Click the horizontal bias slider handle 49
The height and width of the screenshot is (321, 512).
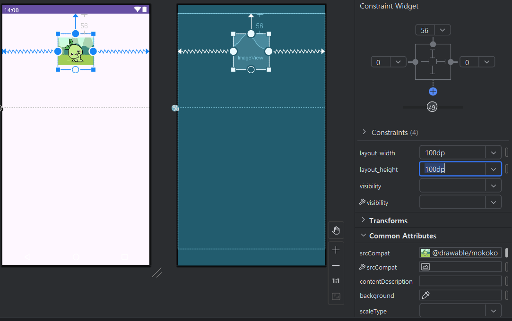[x=432, y=107]
